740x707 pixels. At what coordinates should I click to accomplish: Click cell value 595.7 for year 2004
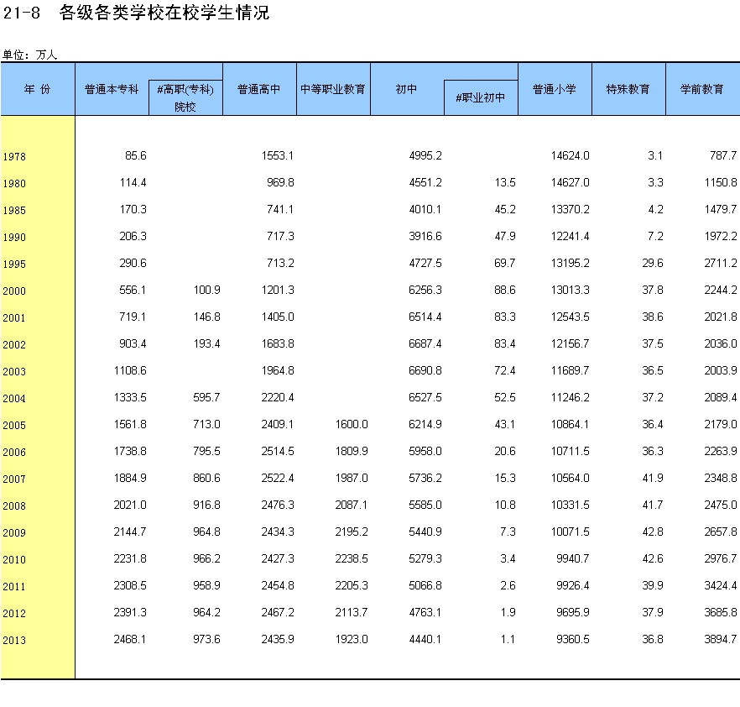[206, 397]
